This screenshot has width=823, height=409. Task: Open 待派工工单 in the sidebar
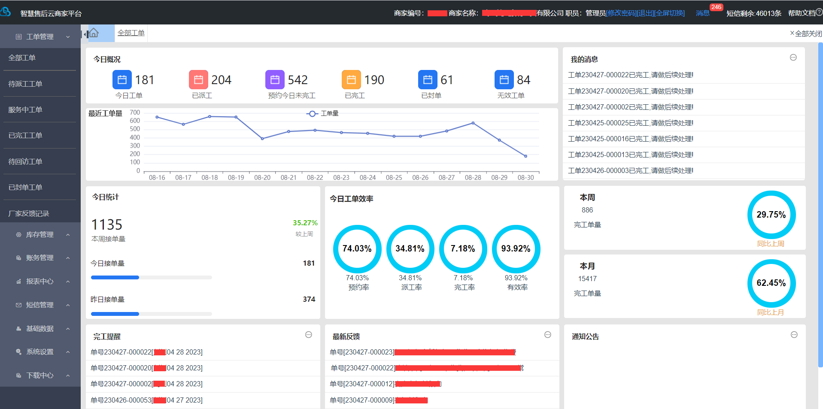point(25,84)
